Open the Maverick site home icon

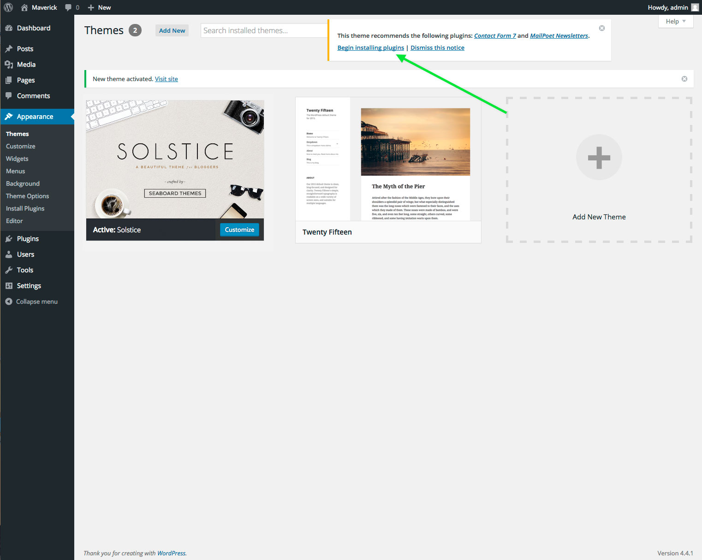pyautogui.click(x=24, y=7)
